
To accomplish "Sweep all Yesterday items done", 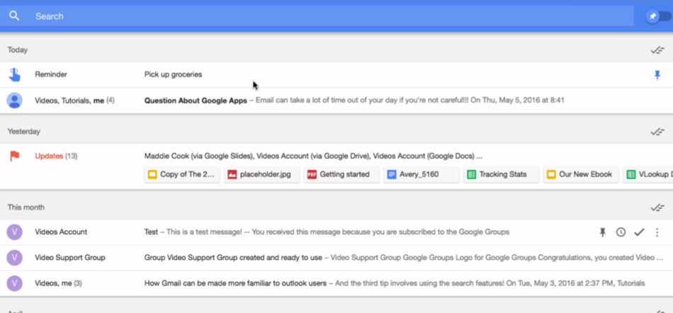I will point(657,132).
